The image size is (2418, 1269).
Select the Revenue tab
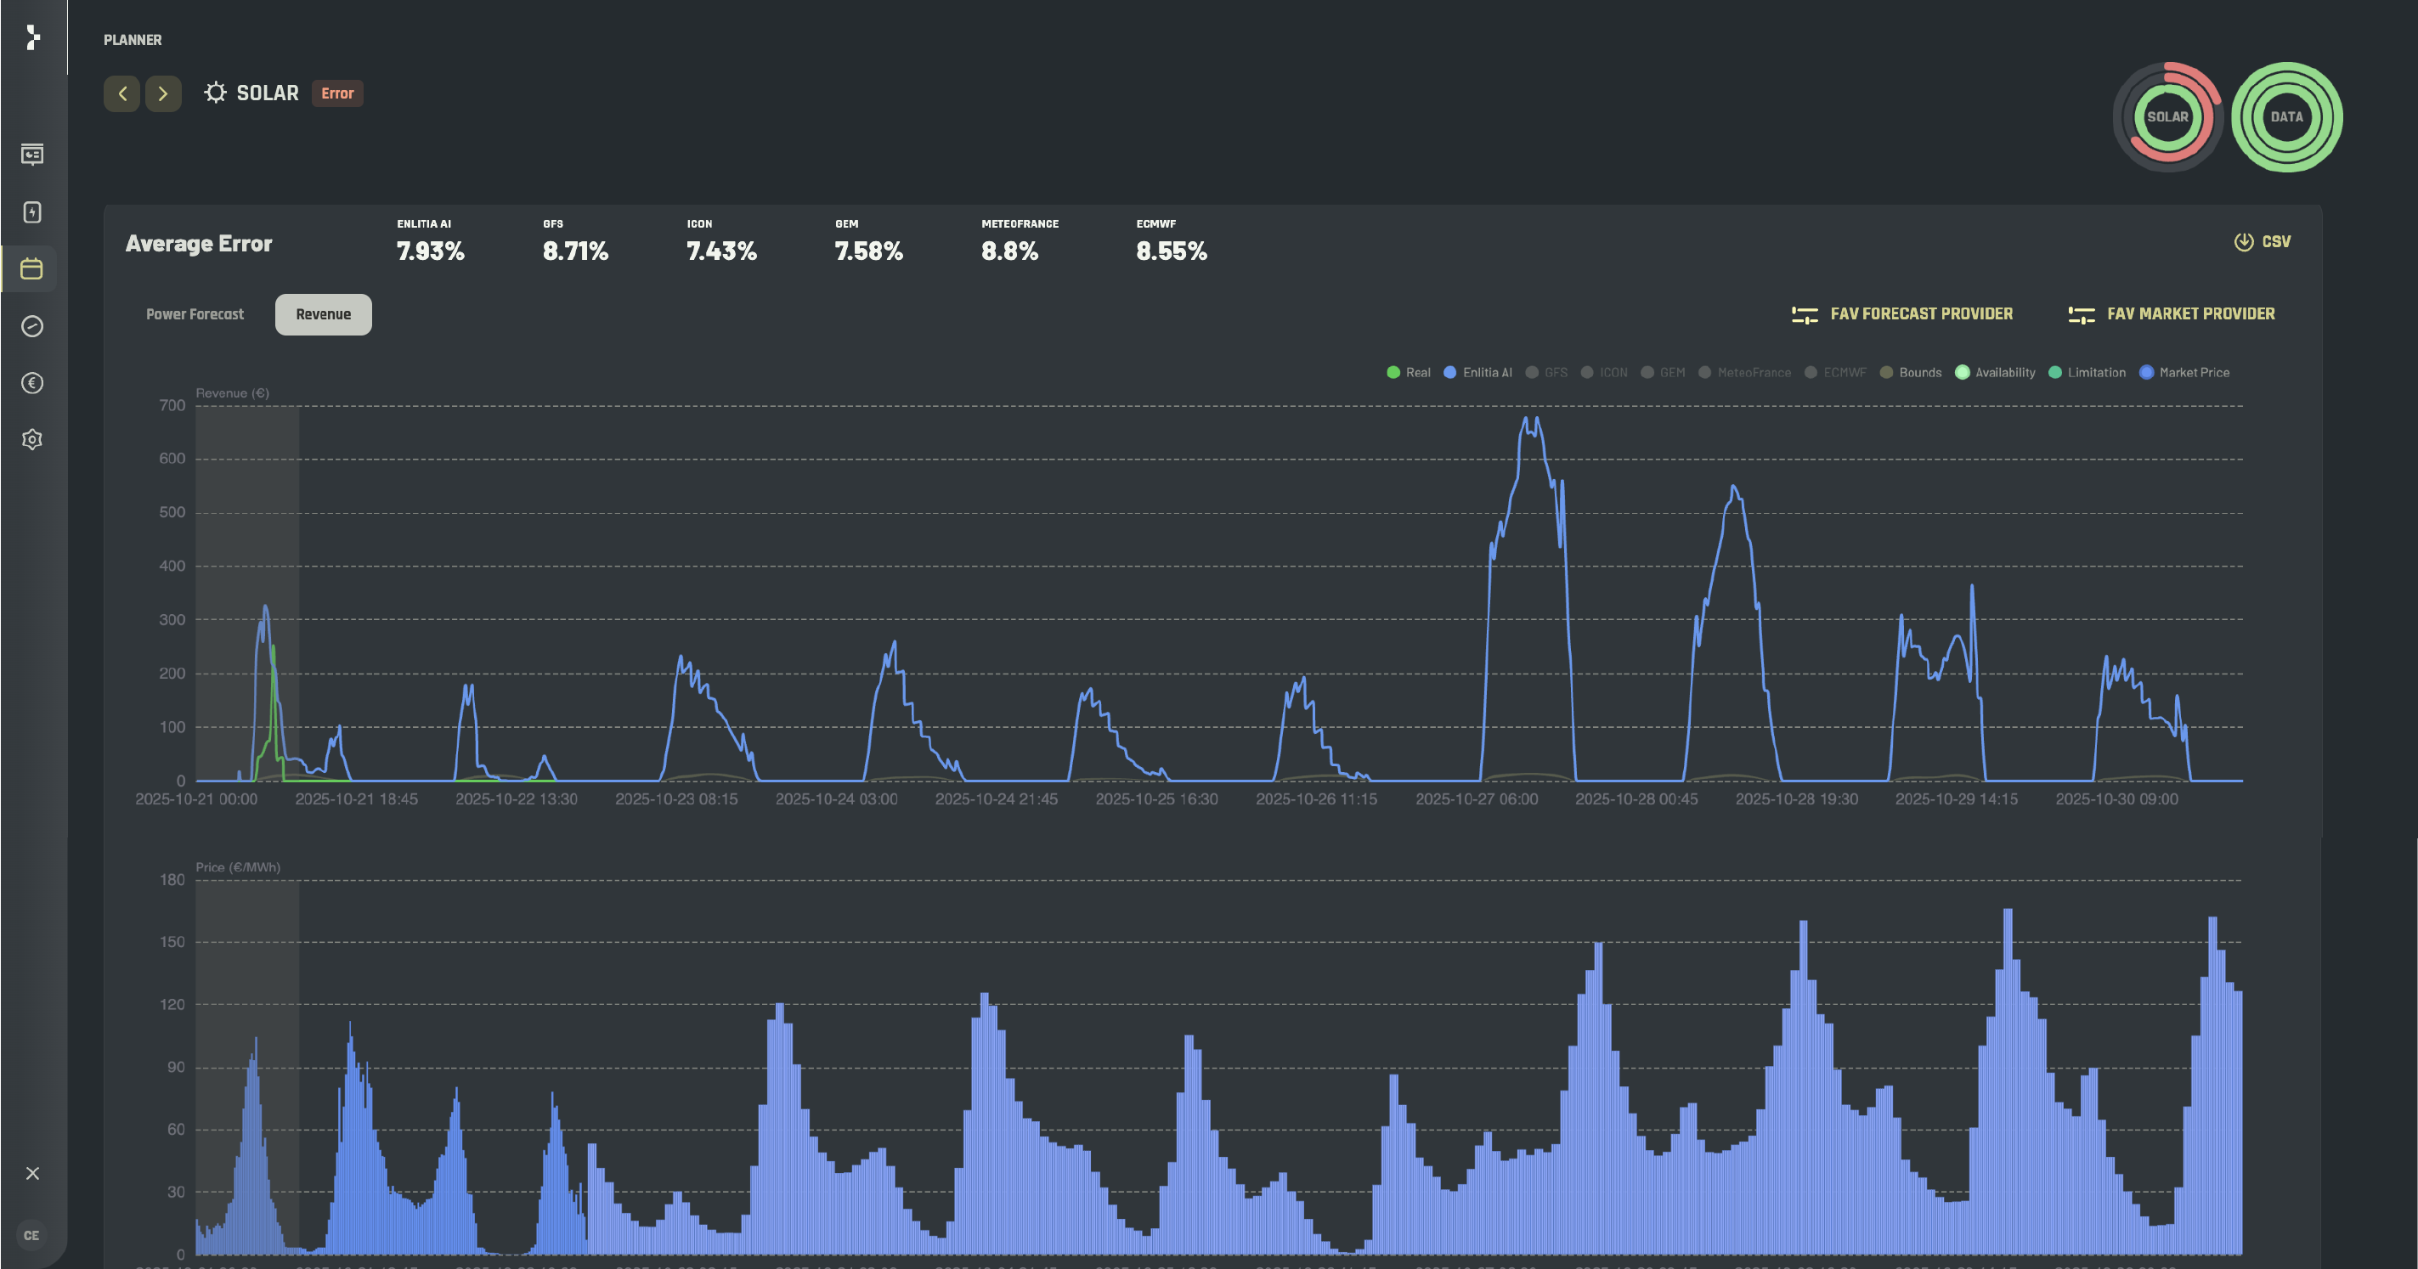tap(323, 314)
